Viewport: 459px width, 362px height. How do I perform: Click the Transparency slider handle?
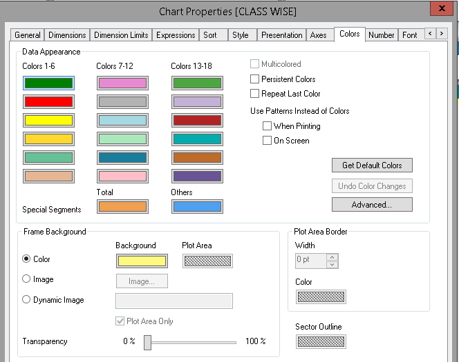tap(147, 342)
